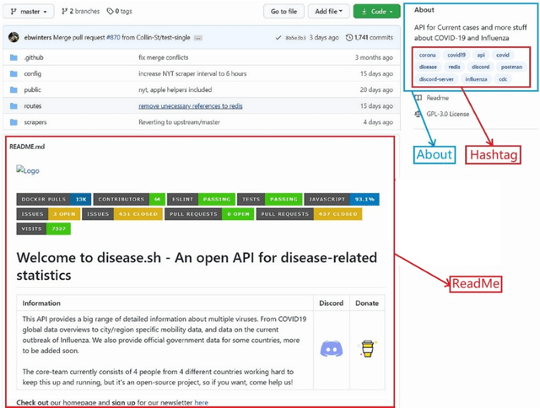The height and width of the screenshot is (408, 540).
Task: Open the public folder
Action: pos(32,90)
